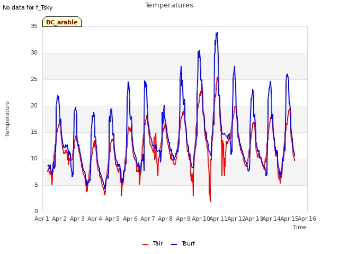This screenshot has width=339, height=254.
Task: Click the Apr 12 x-axis label
Action: point(236,219)
